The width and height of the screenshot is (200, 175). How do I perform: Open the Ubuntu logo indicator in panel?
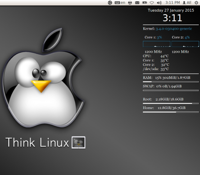[x=110, y=3]
